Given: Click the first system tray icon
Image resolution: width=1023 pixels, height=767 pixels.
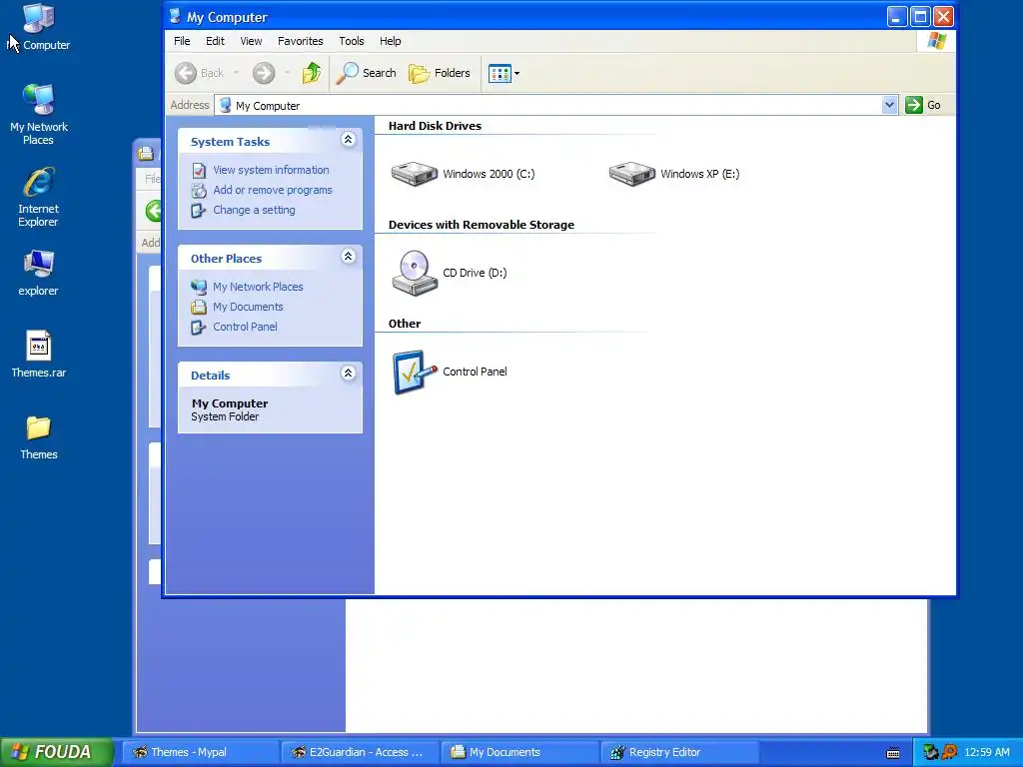Looking at the screenshot, I should [x=931, y=752].
